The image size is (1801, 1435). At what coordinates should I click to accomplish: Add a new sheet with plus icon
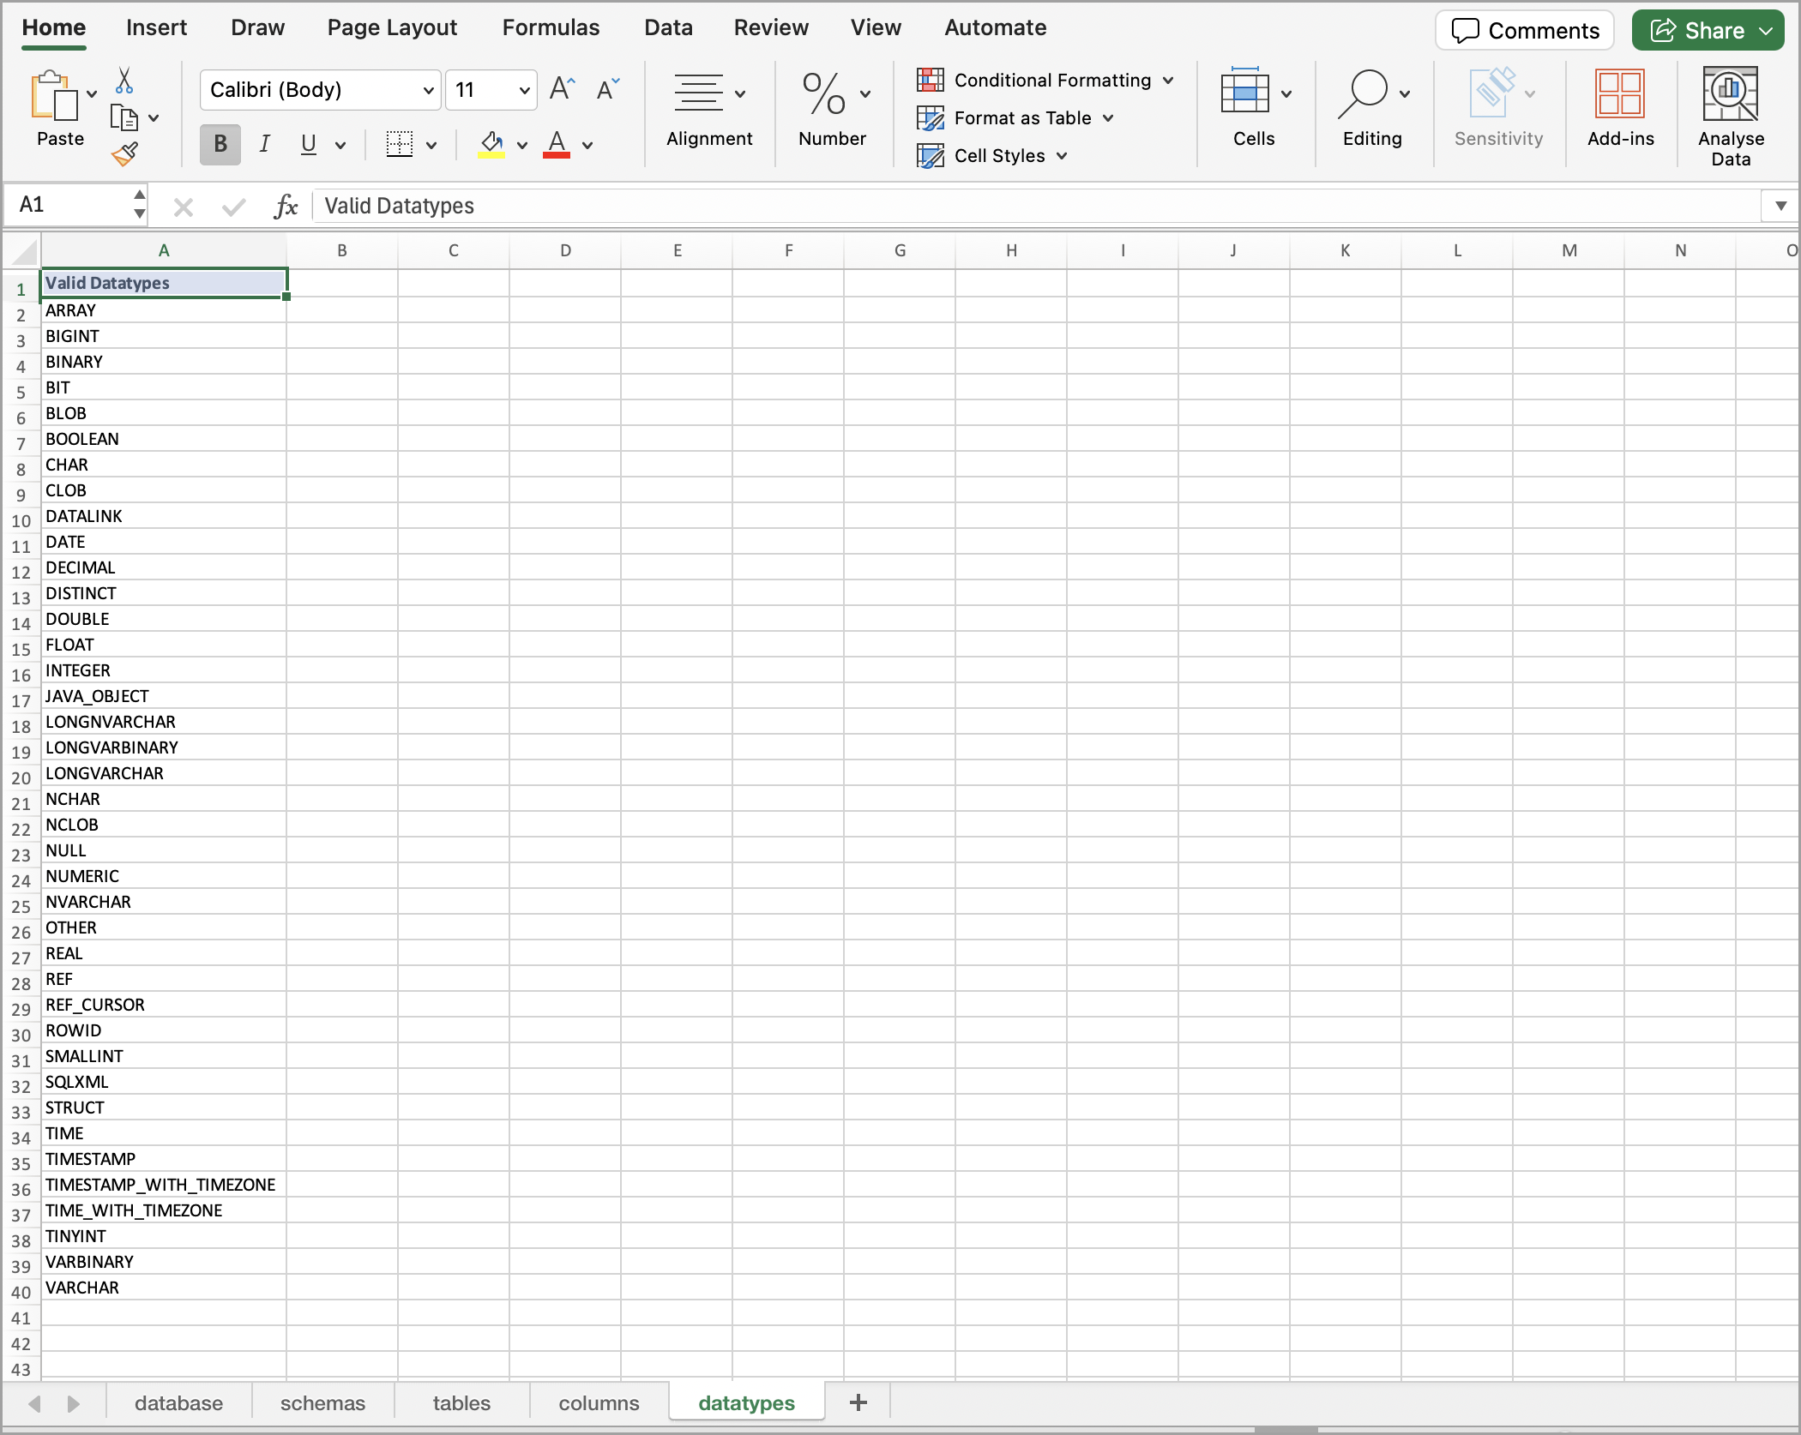[858, 1402]
